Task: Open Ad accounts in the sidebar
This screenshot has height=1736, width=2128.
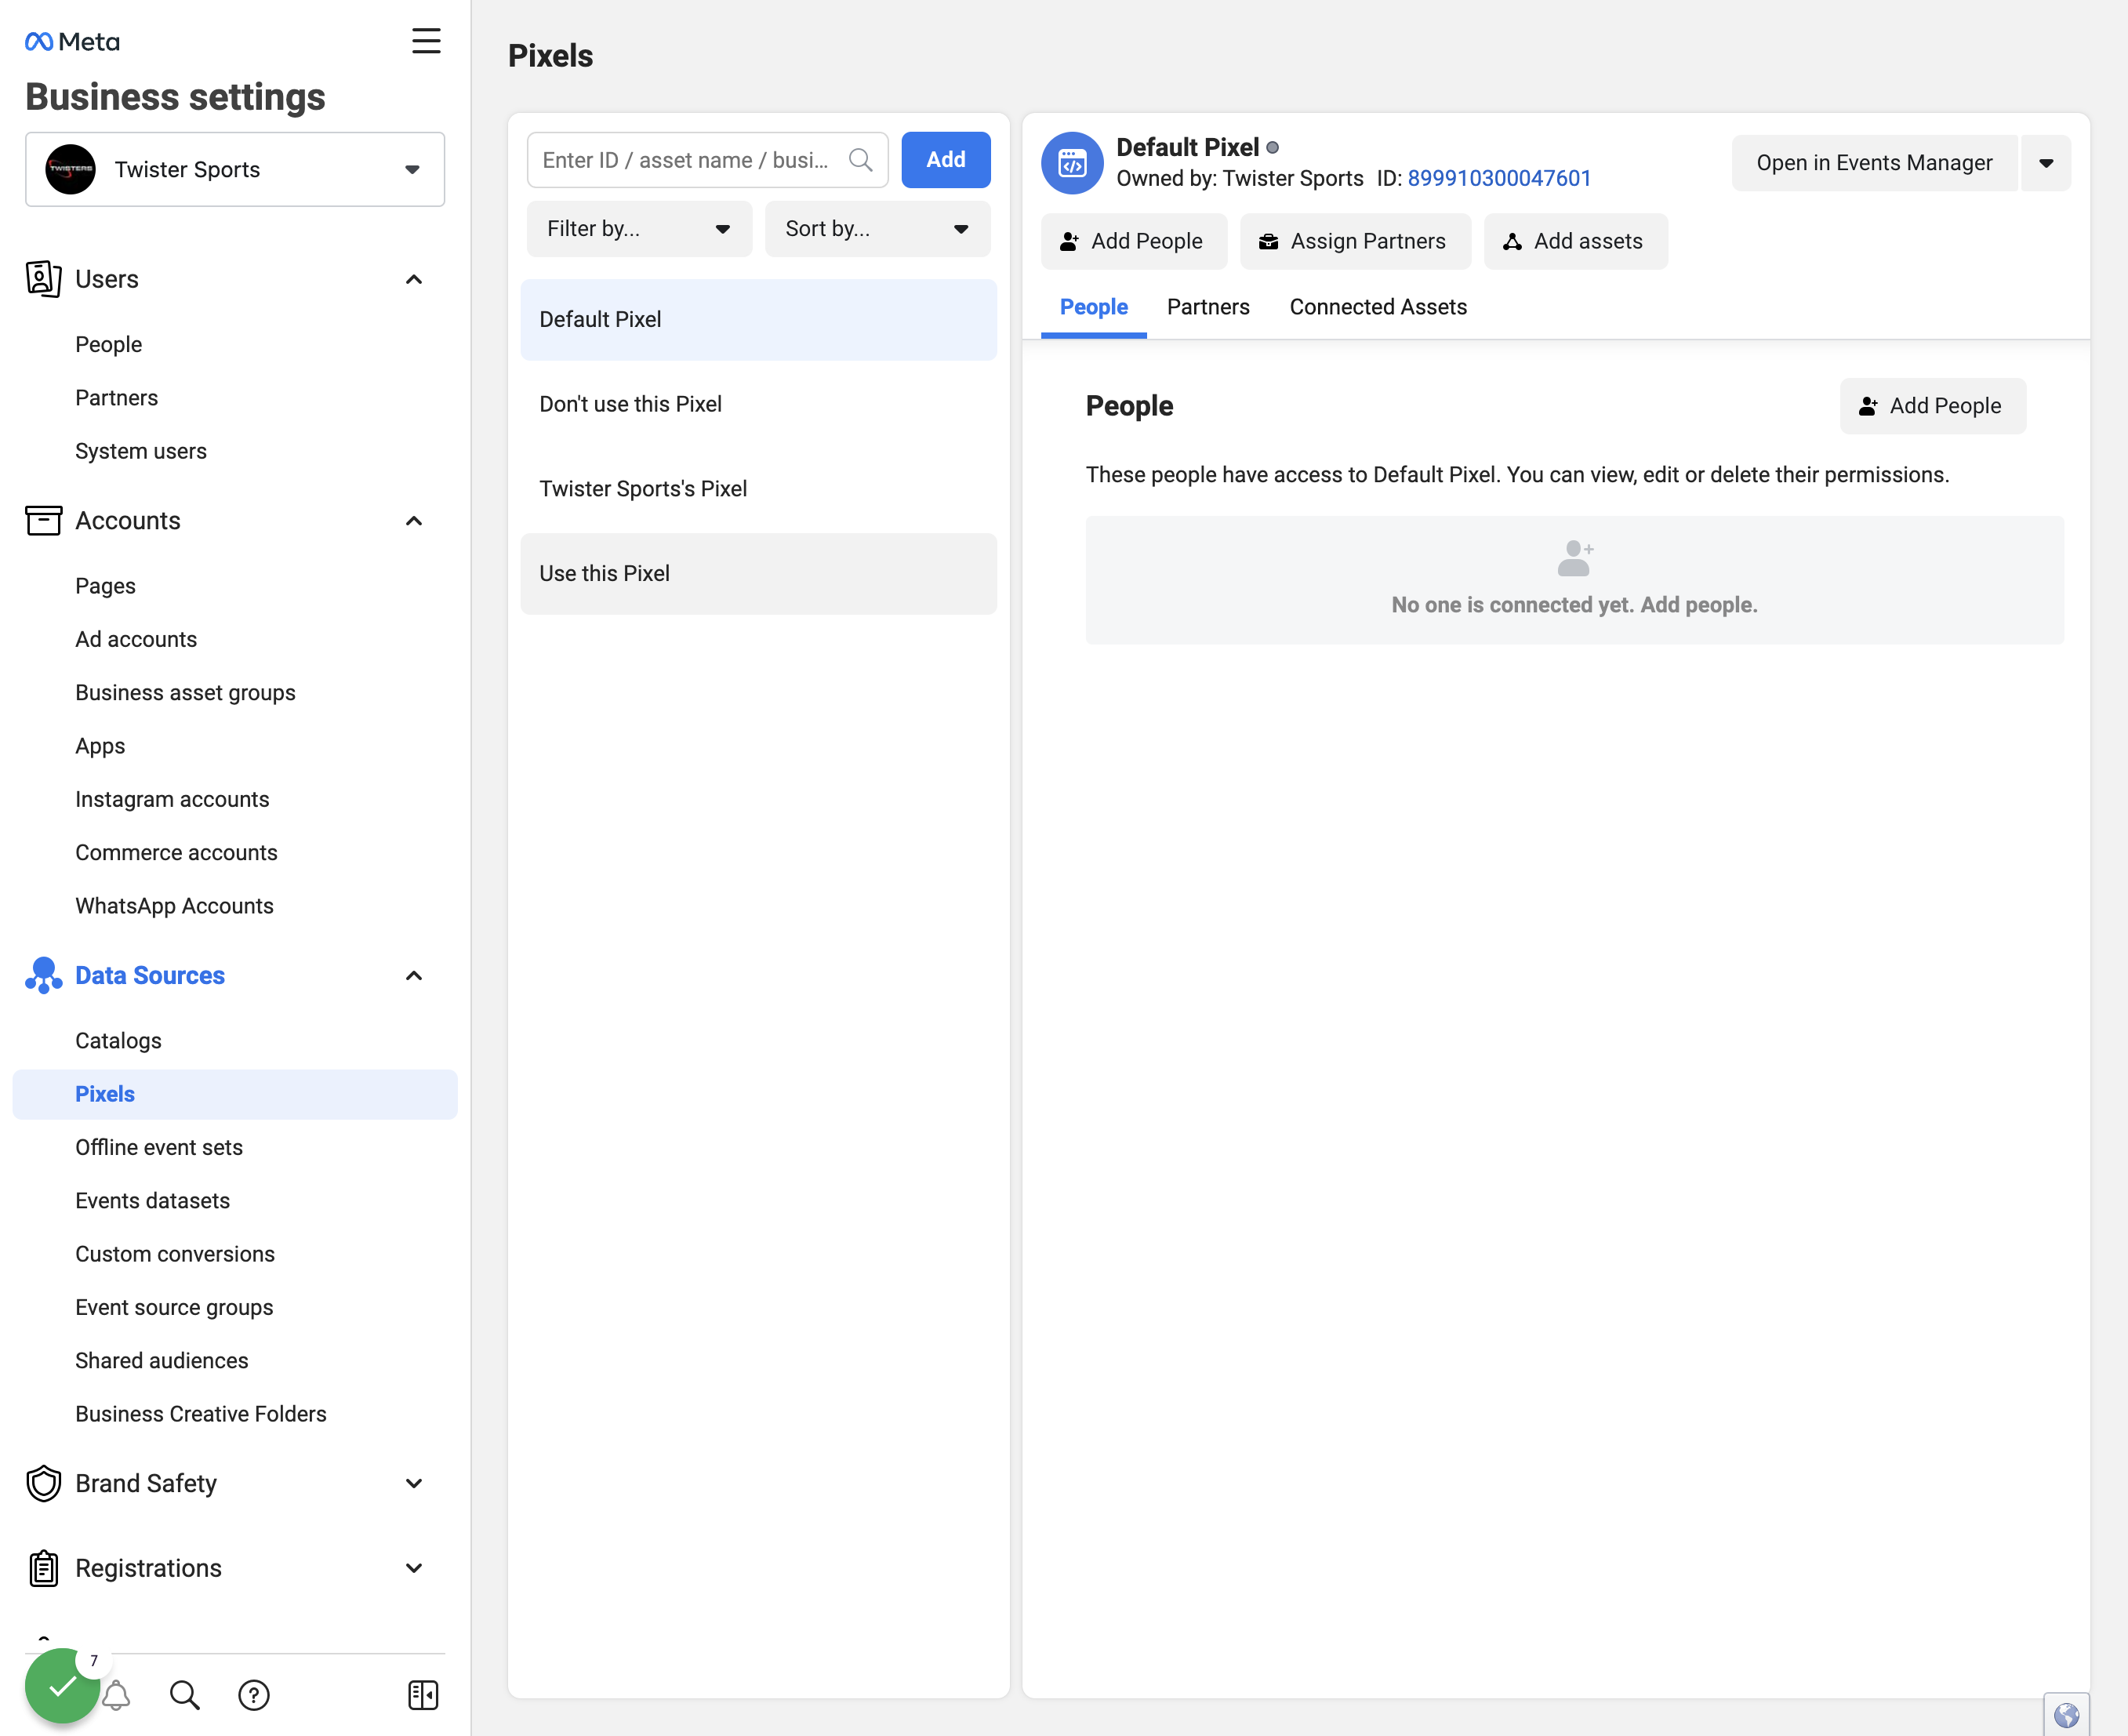Action: tap(136, 639)
